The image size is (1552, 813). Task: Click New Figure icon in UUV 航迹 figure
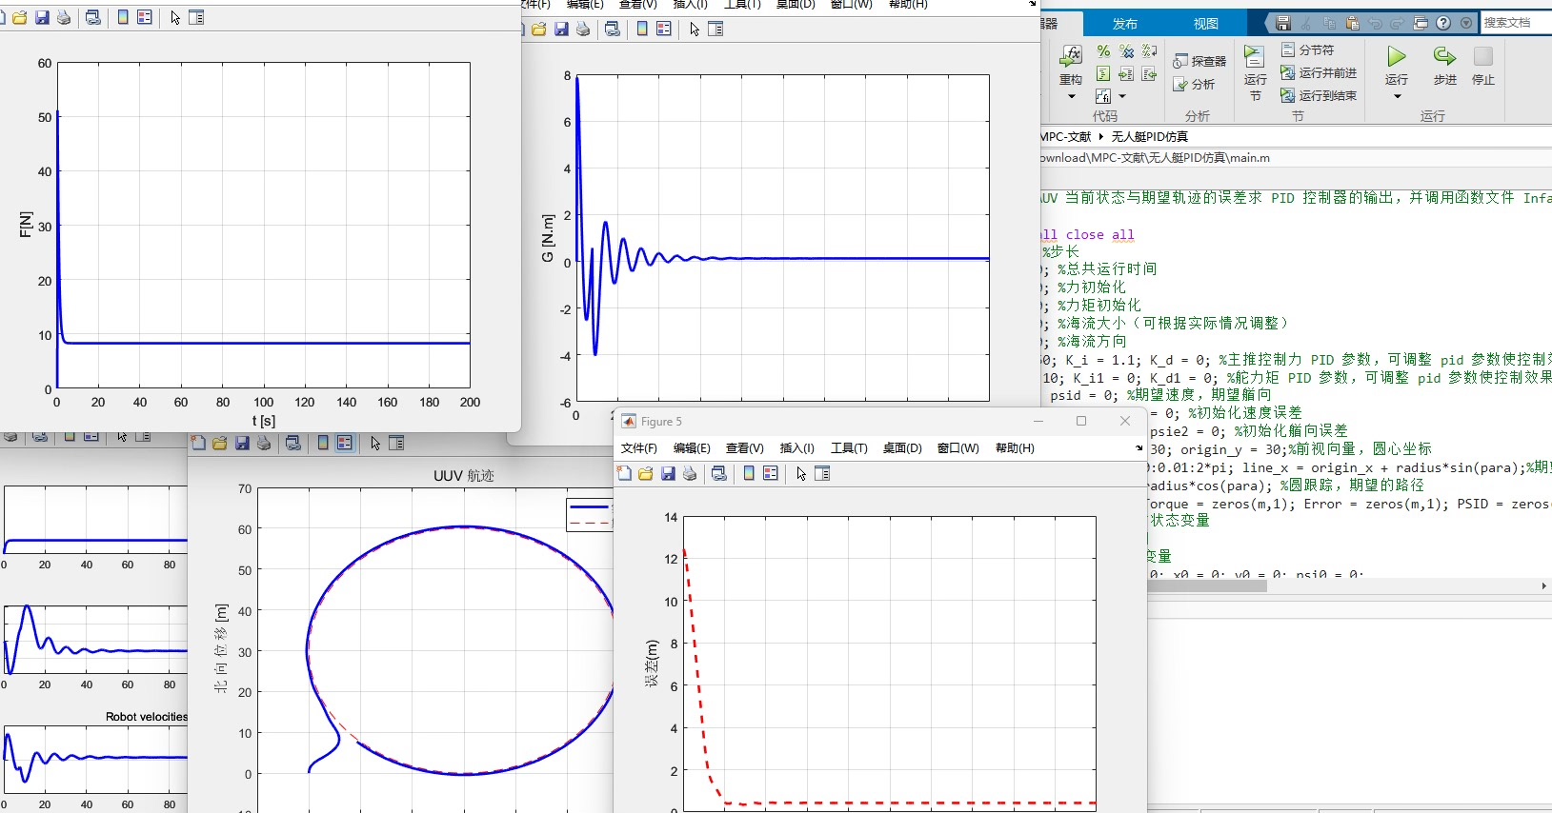(198, 443)
